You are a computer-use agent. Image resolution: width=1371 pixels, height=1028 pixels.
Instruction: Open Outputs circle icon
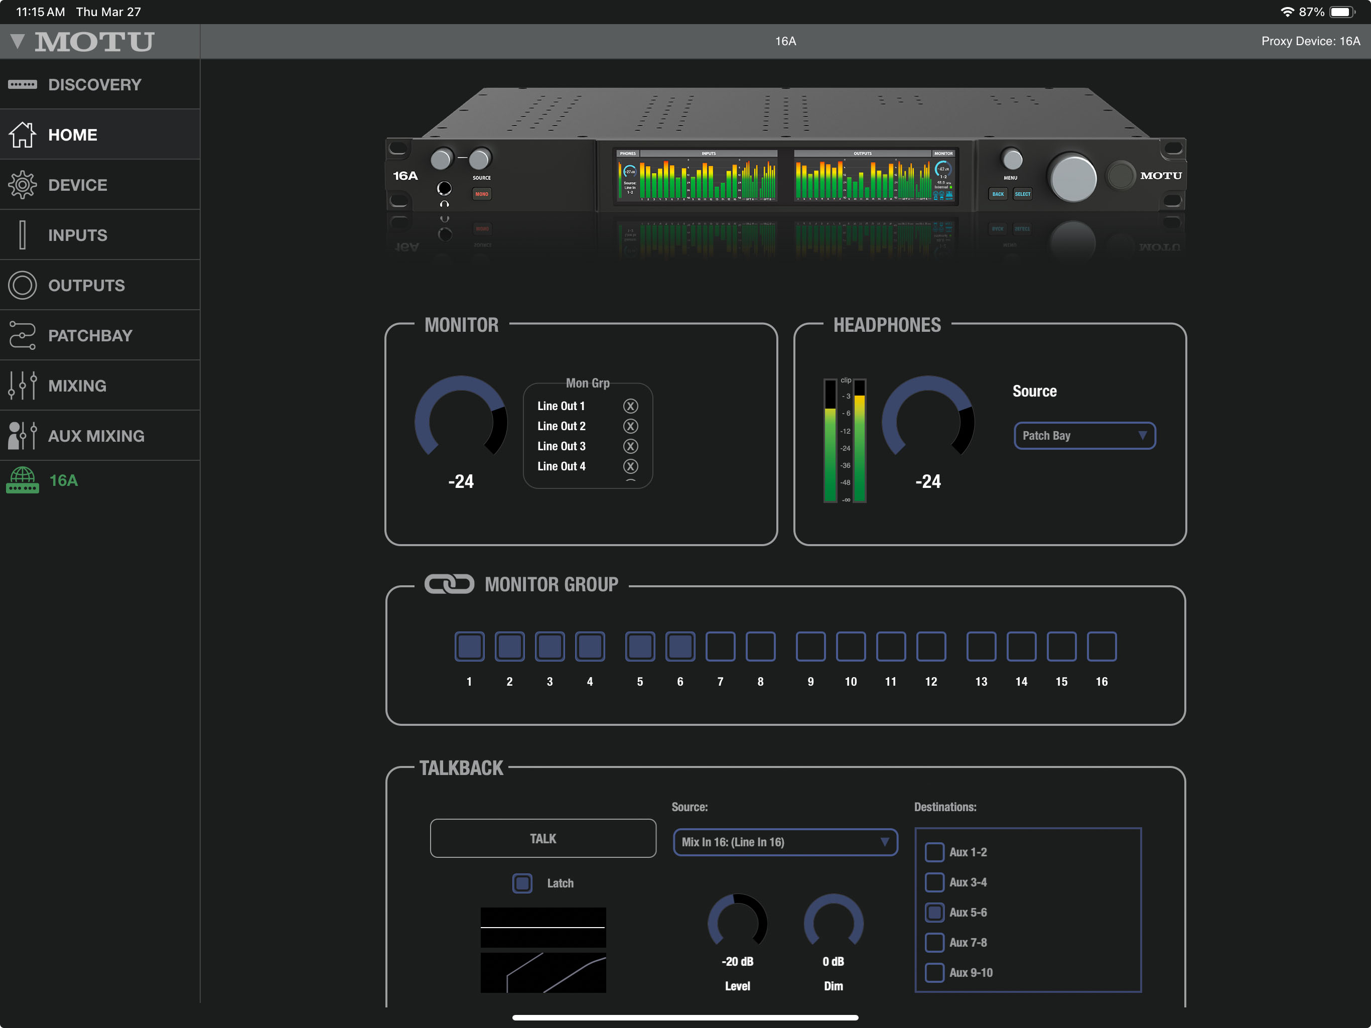pyautogui.click(x=22, y=285)
